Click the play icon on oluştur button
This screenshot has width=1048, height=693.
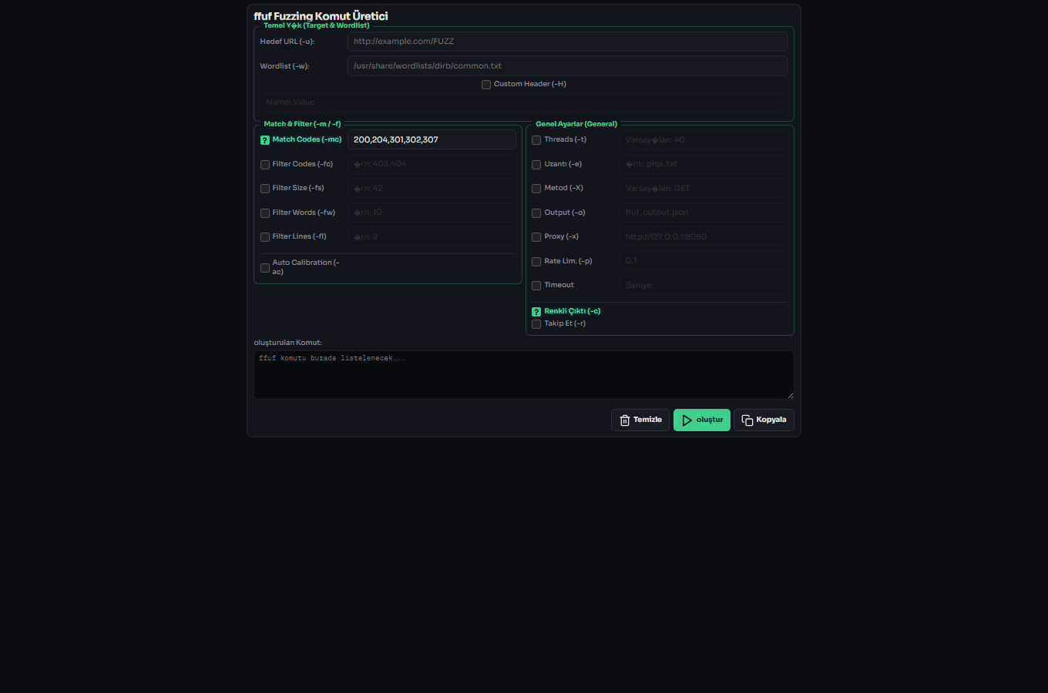tap(687, 420)
